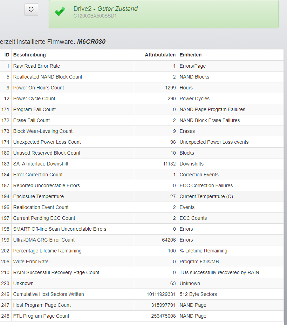Image resolution: width=287 pixels, height=325 pixels.
Task: Select SMART Off-line Scan Uncorrectable Errors
Action: (x=60, y=229)
